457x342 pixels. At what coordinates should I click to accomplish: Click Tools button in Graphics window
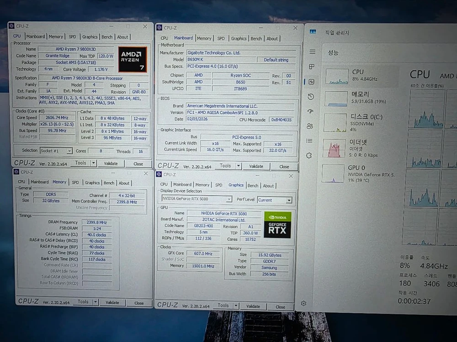[x=223, y=306]
